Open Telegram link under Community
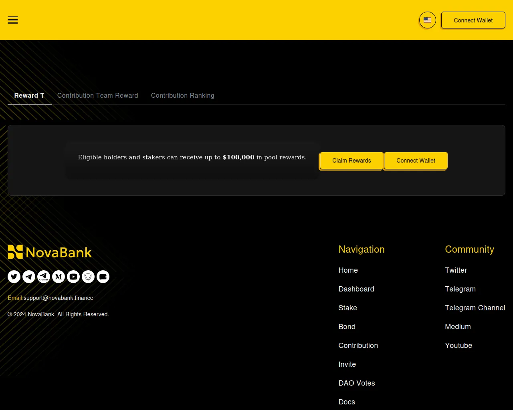The width and height of the screenshot is (513, 410). pos(460,289)
